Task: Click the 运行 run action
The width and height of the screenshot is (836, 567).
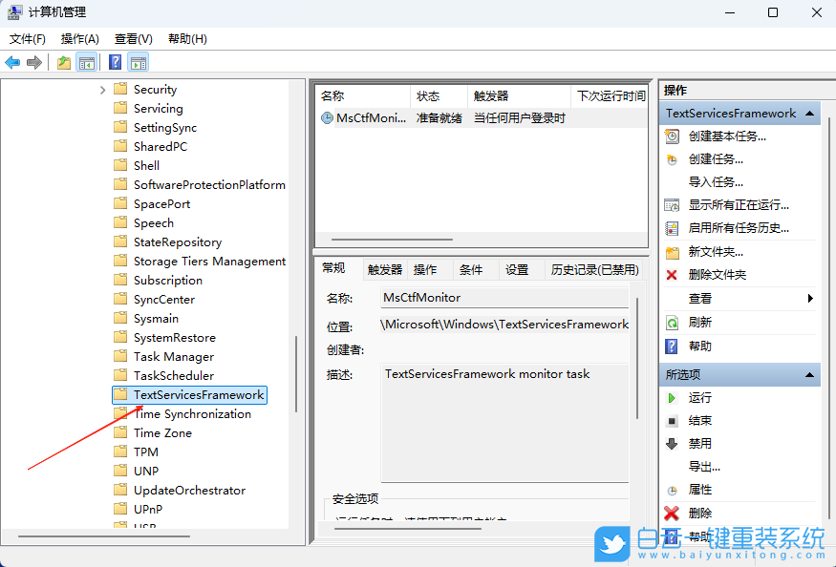Action: click(x=699, y=397)
